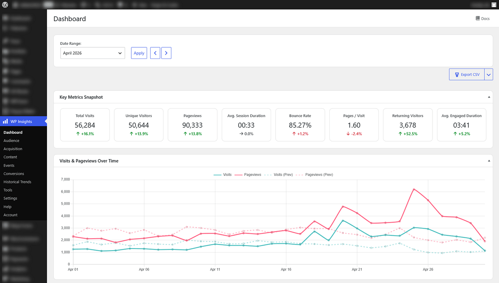Click the Pageviews card value 90,333
Viewport: 499px width, 283px height.
(193, 125)
